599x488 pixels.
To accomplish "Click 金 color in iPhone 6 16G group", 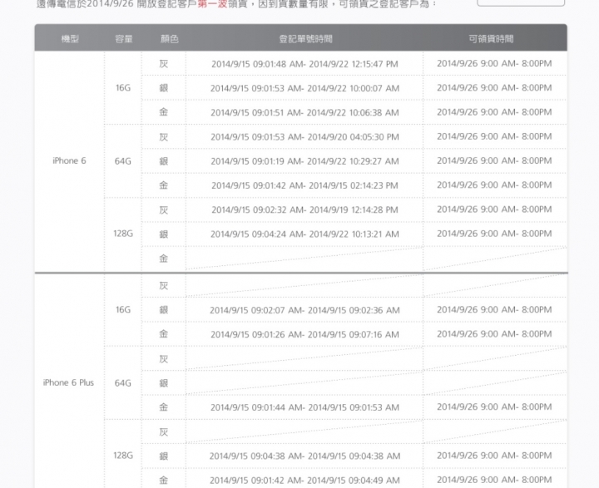I will click(x=164, y=112).
